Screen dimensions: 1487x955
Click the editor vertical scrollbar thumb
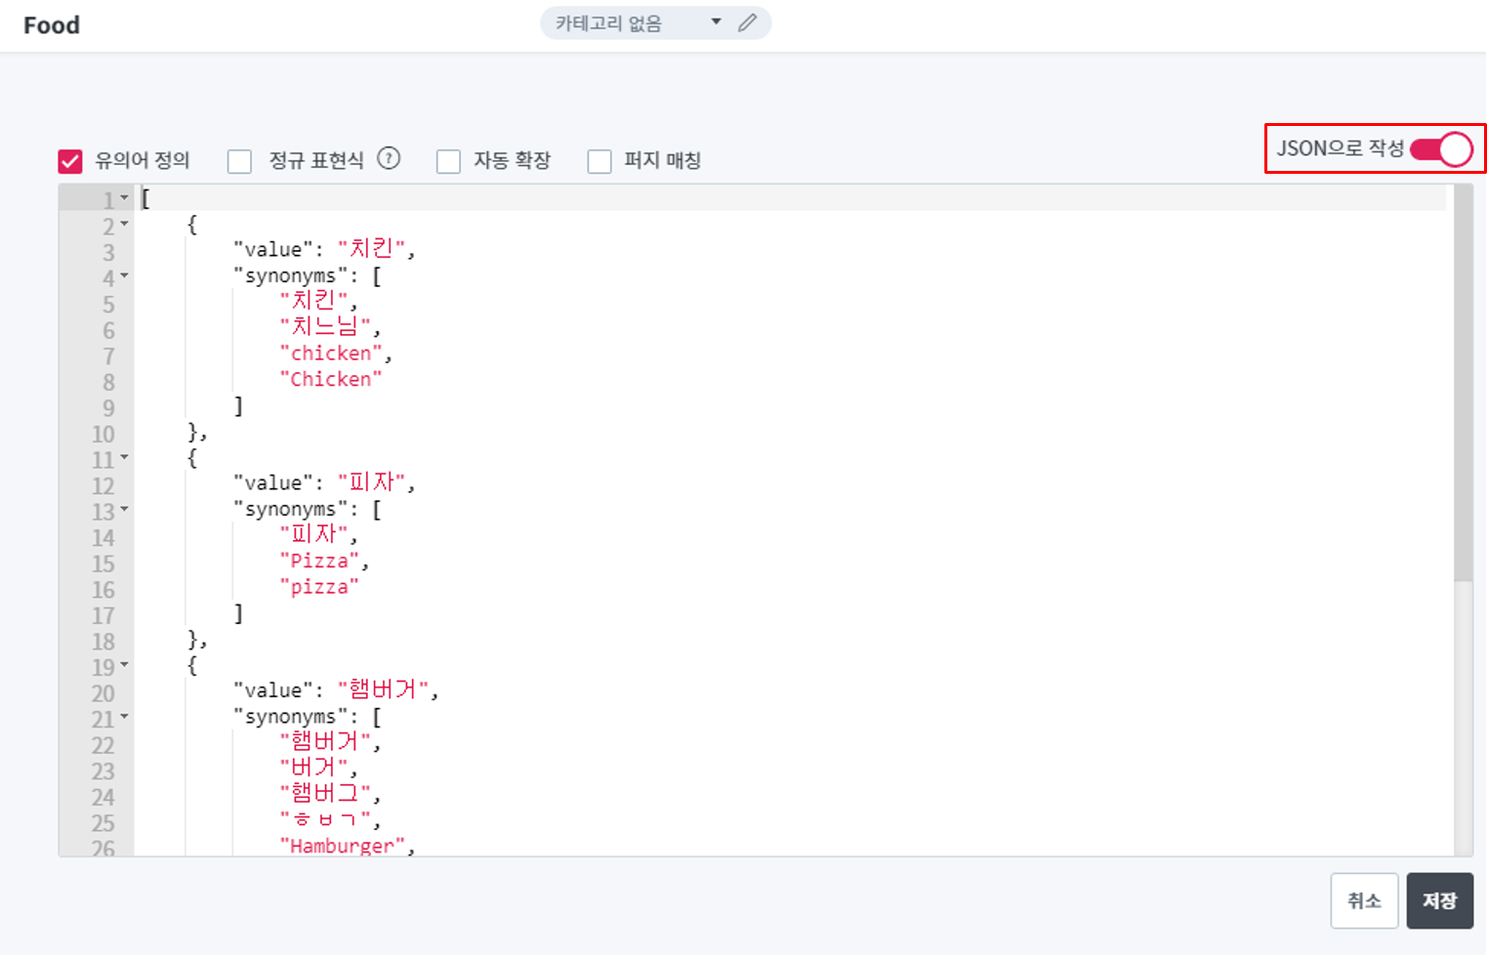click(x=1463, y=381)
